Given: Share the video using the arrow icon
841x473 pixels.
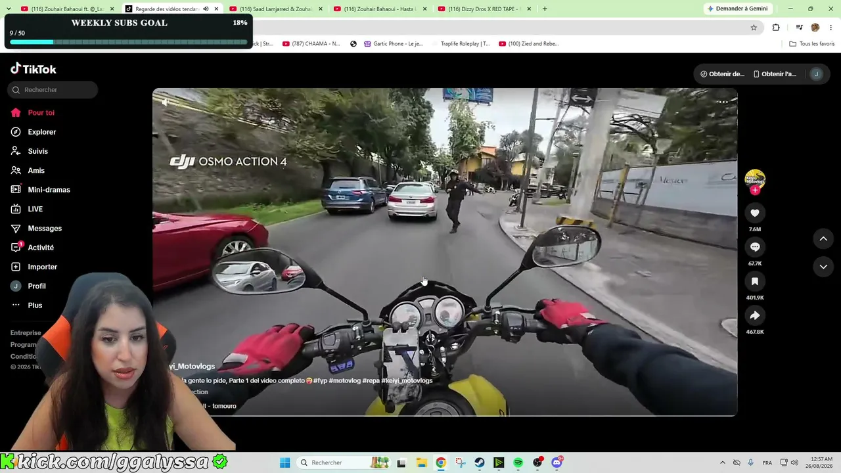Looking at the screenshot, I should (755, 315).
